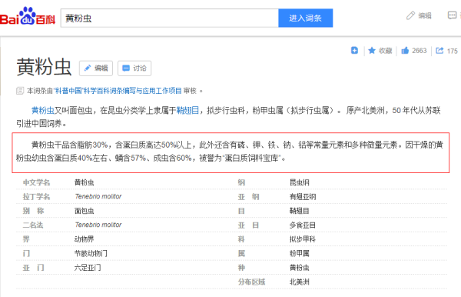Click the 进入词条 button

pos(306,18)
